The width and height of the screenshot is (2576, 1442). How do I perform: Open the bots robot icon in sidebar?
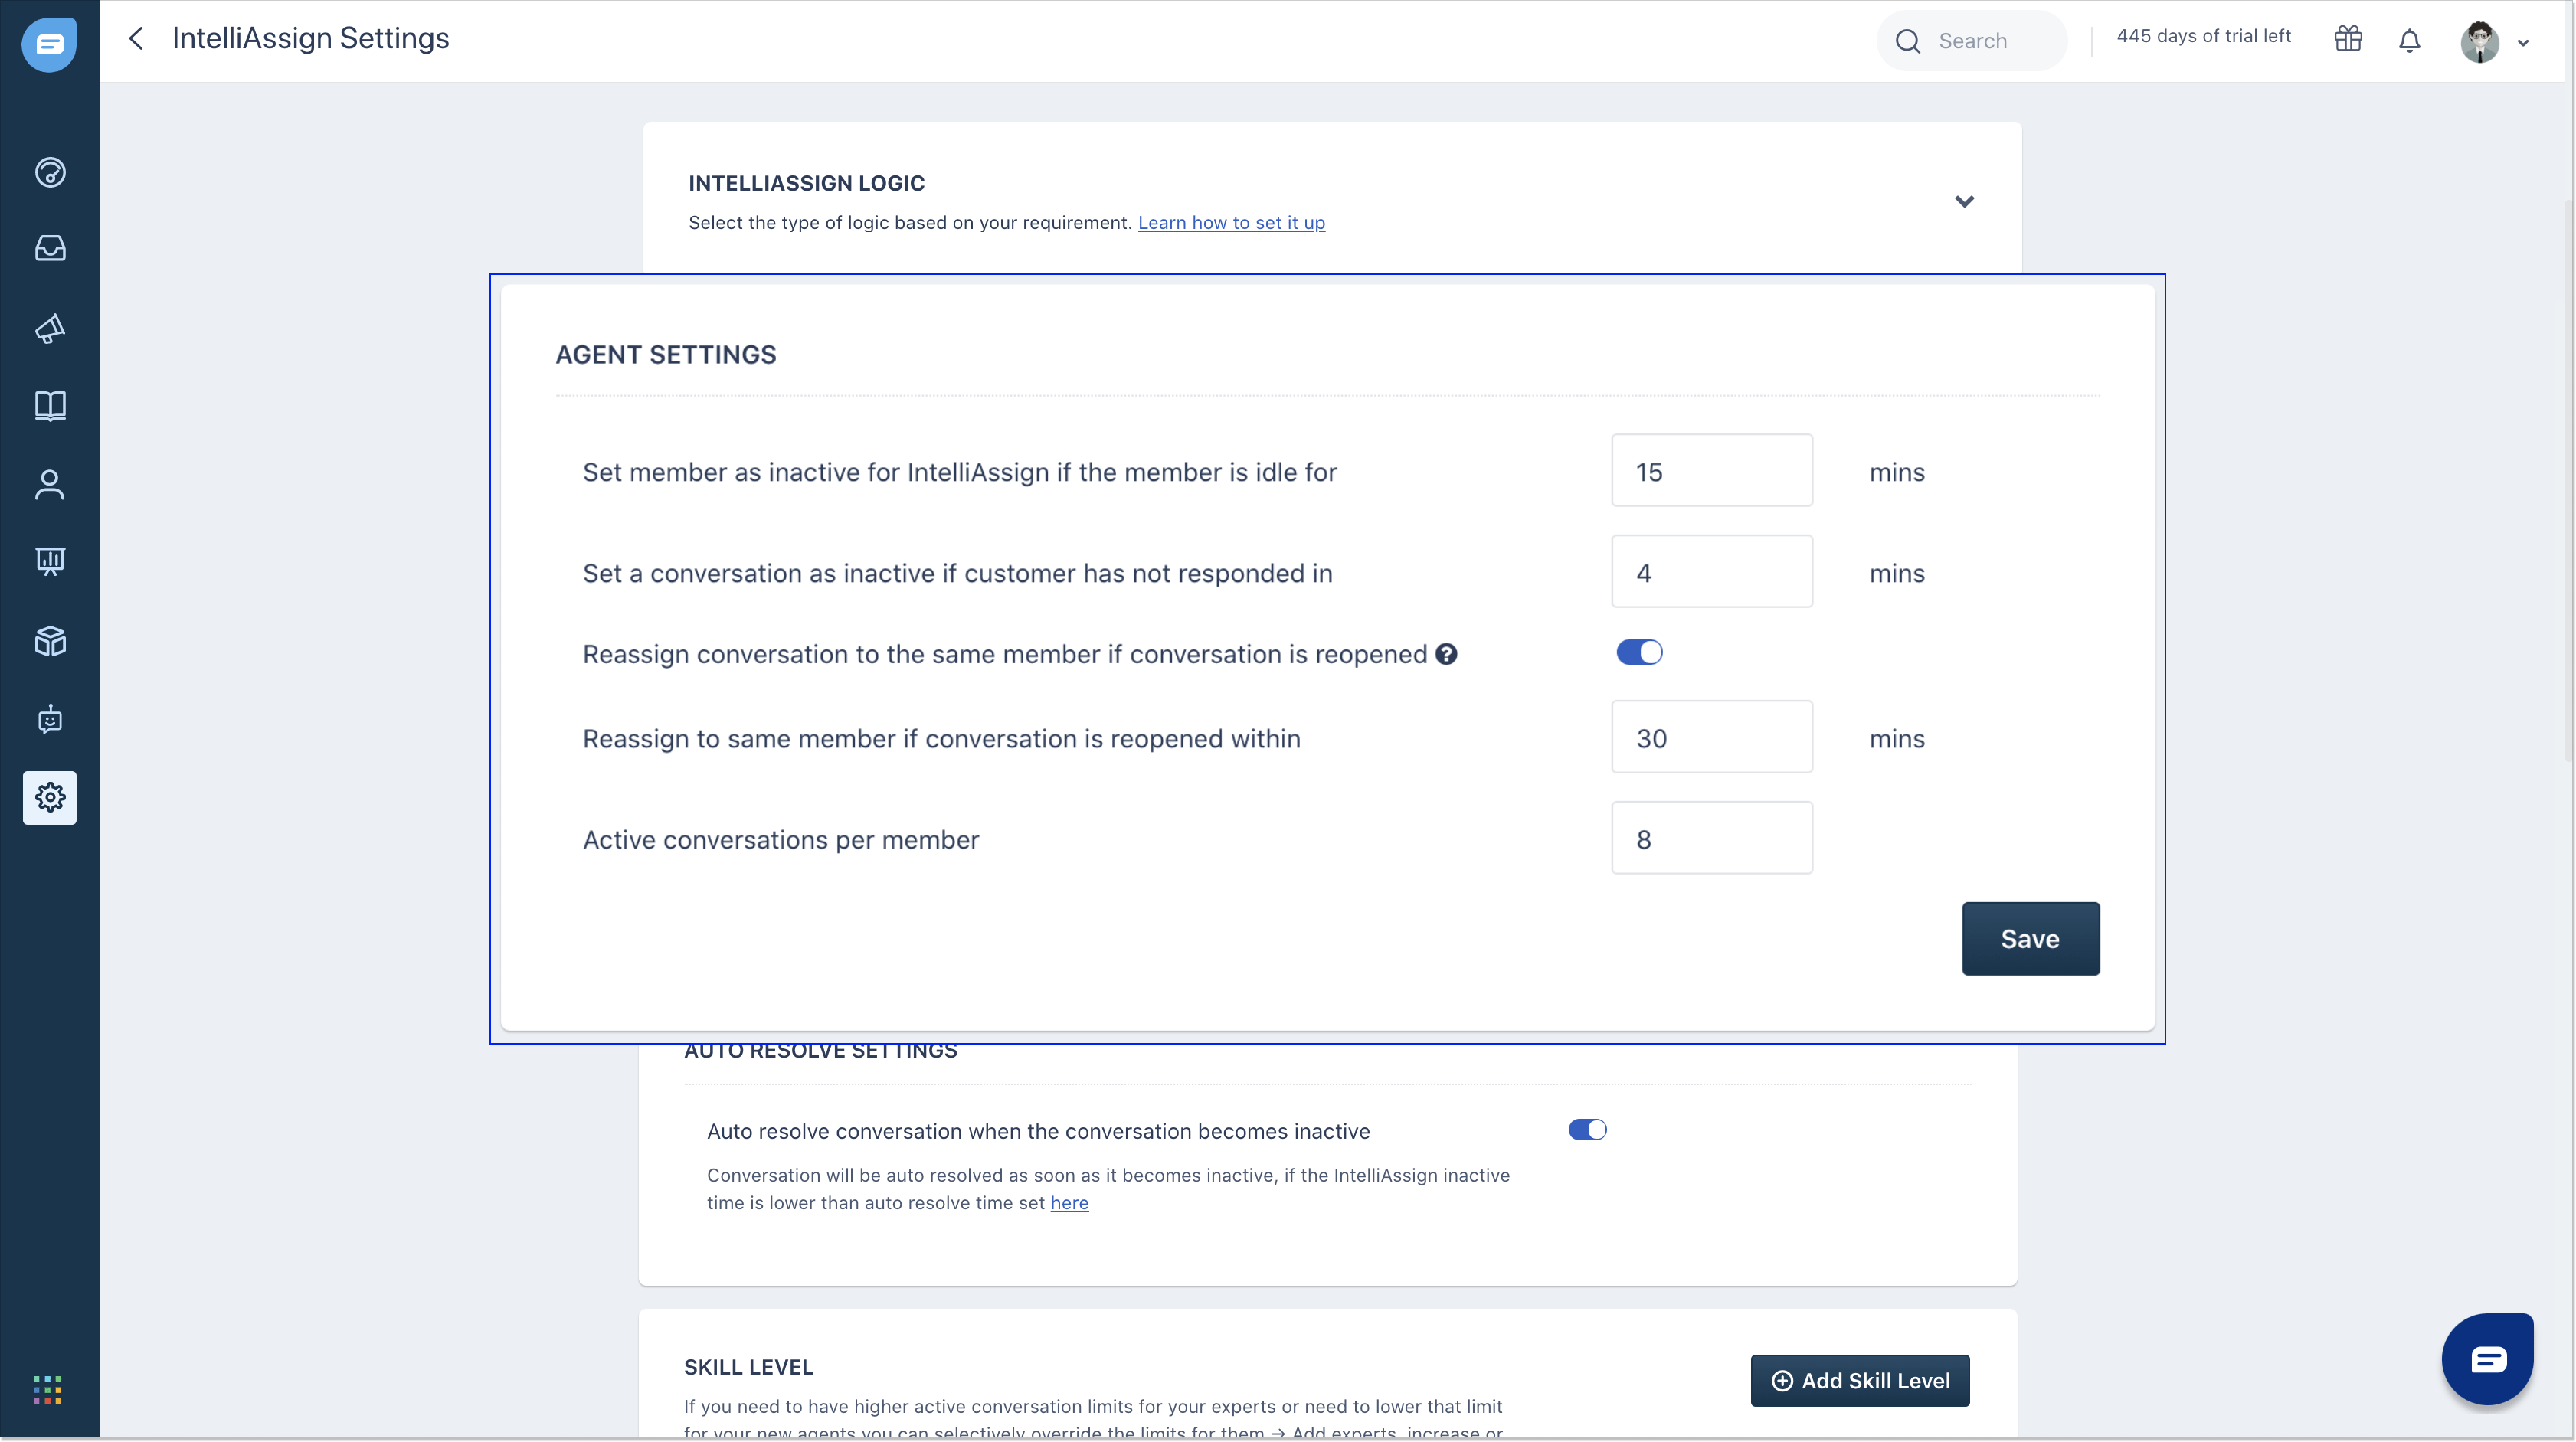50,719
